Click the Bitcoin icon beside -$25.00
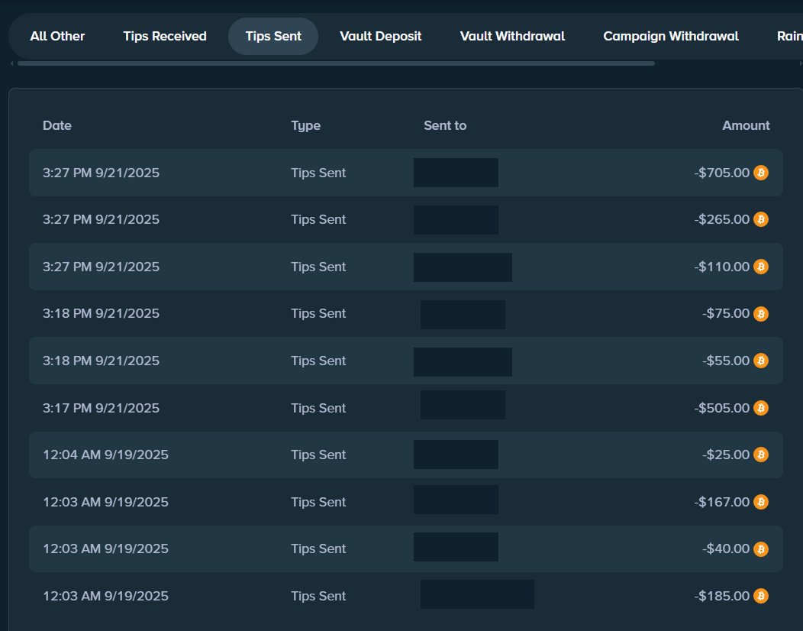The width and height of the screenshot is (803, 631). (760, 455)
